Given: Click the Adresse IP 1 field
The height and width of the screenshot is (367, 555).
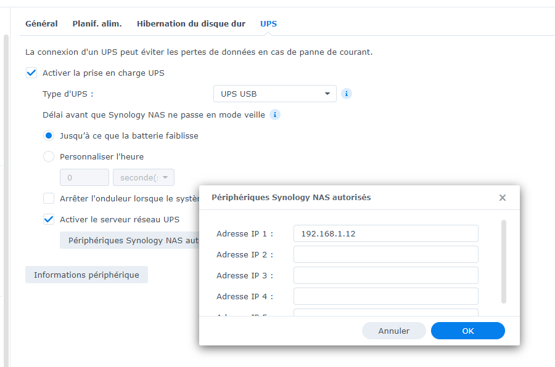Looking at the screenshot, I should [x=385, y=233].
